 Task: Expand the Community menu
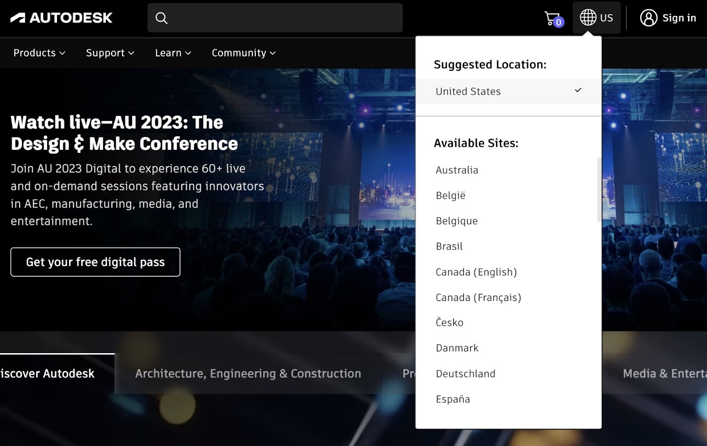click(x=243, y=53)
